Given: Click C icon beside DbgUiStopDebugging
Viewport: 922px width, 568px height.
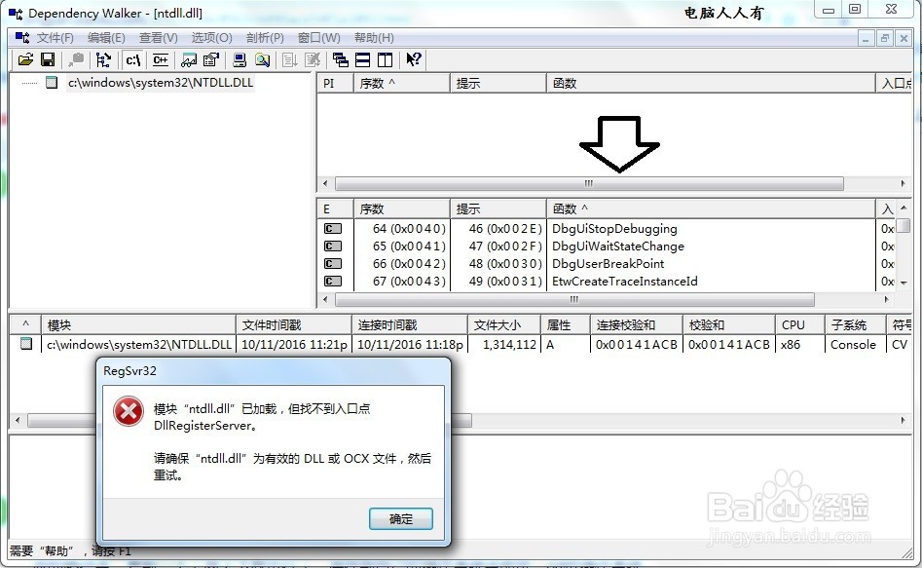Looking at the screenshot, I should click(x=333, y=228).
